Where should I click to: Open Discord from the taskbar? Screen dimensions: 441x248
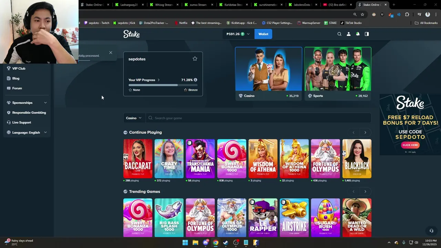(206, 242)
